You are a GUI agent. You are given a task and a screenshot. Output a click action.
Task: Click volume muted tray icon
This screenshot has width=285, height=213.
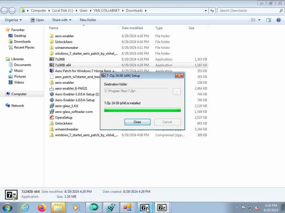[257, 208]
